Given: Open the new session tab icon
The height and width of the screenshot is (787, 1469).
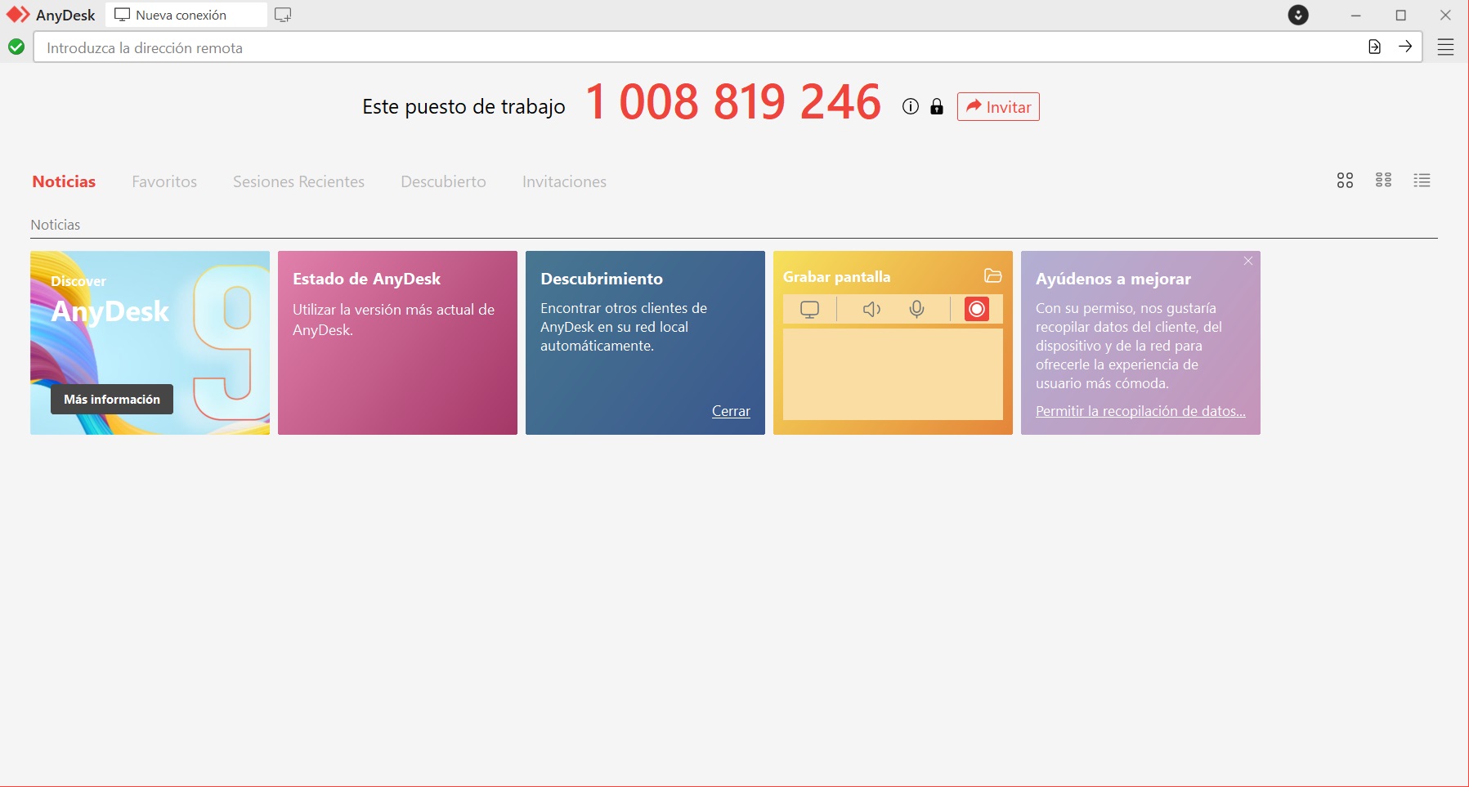Looking at the screenshot, I should (283, 15).
